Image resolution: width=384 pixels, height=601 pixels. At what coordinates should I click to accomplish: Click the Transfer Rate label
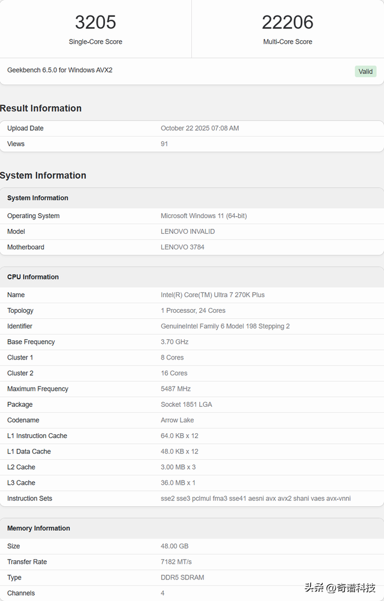pos(27,562)
